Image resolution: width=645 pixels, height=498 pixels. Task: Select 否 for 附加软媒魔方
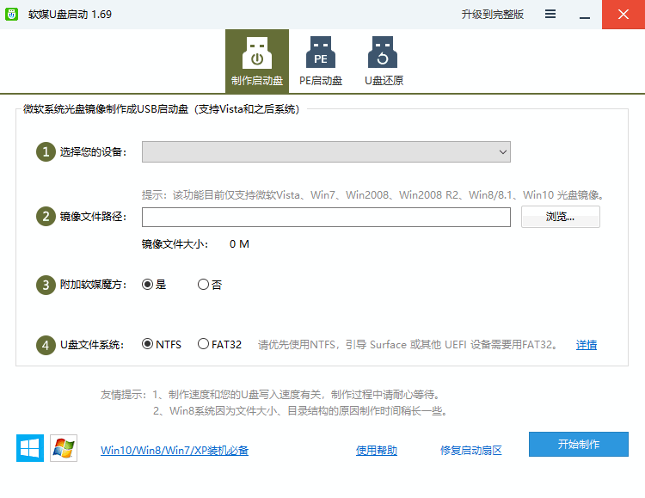pos(210,285)
